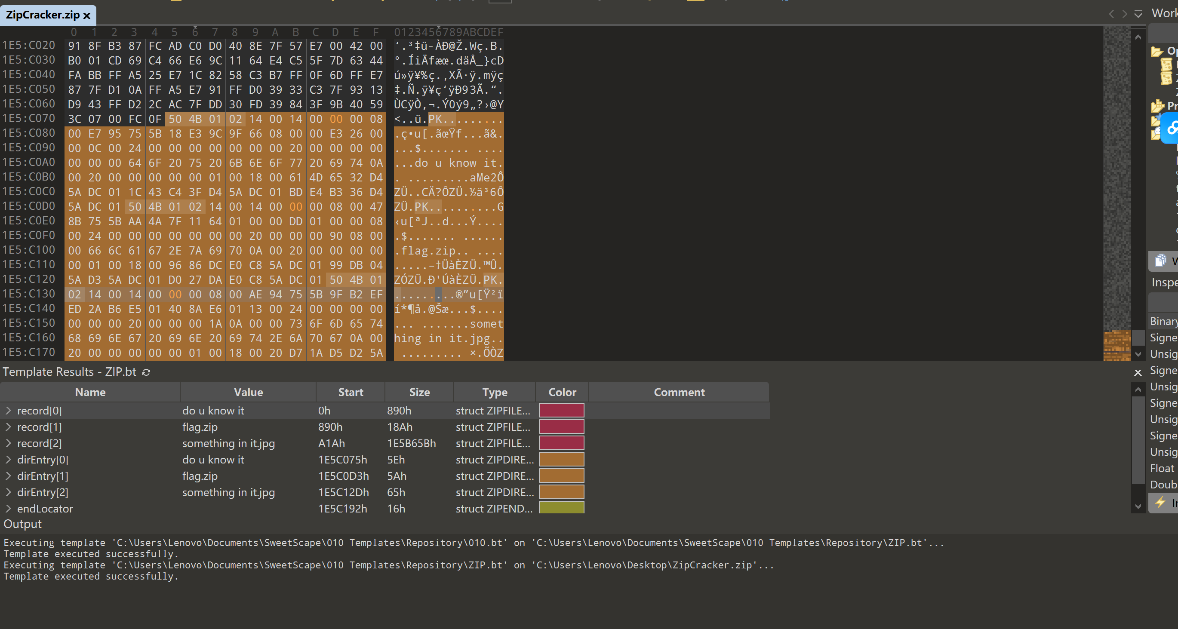Screen dimensions: 1178x629
Task: Click dirEntry[0]'s orange color swatch
Action: [561, 460]
